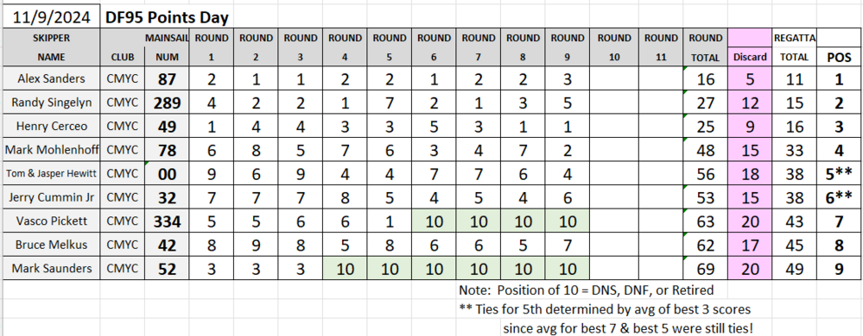Select the date cell 11/9/2024
This screenshot has width=863, height=336.
tap(51, 17)
